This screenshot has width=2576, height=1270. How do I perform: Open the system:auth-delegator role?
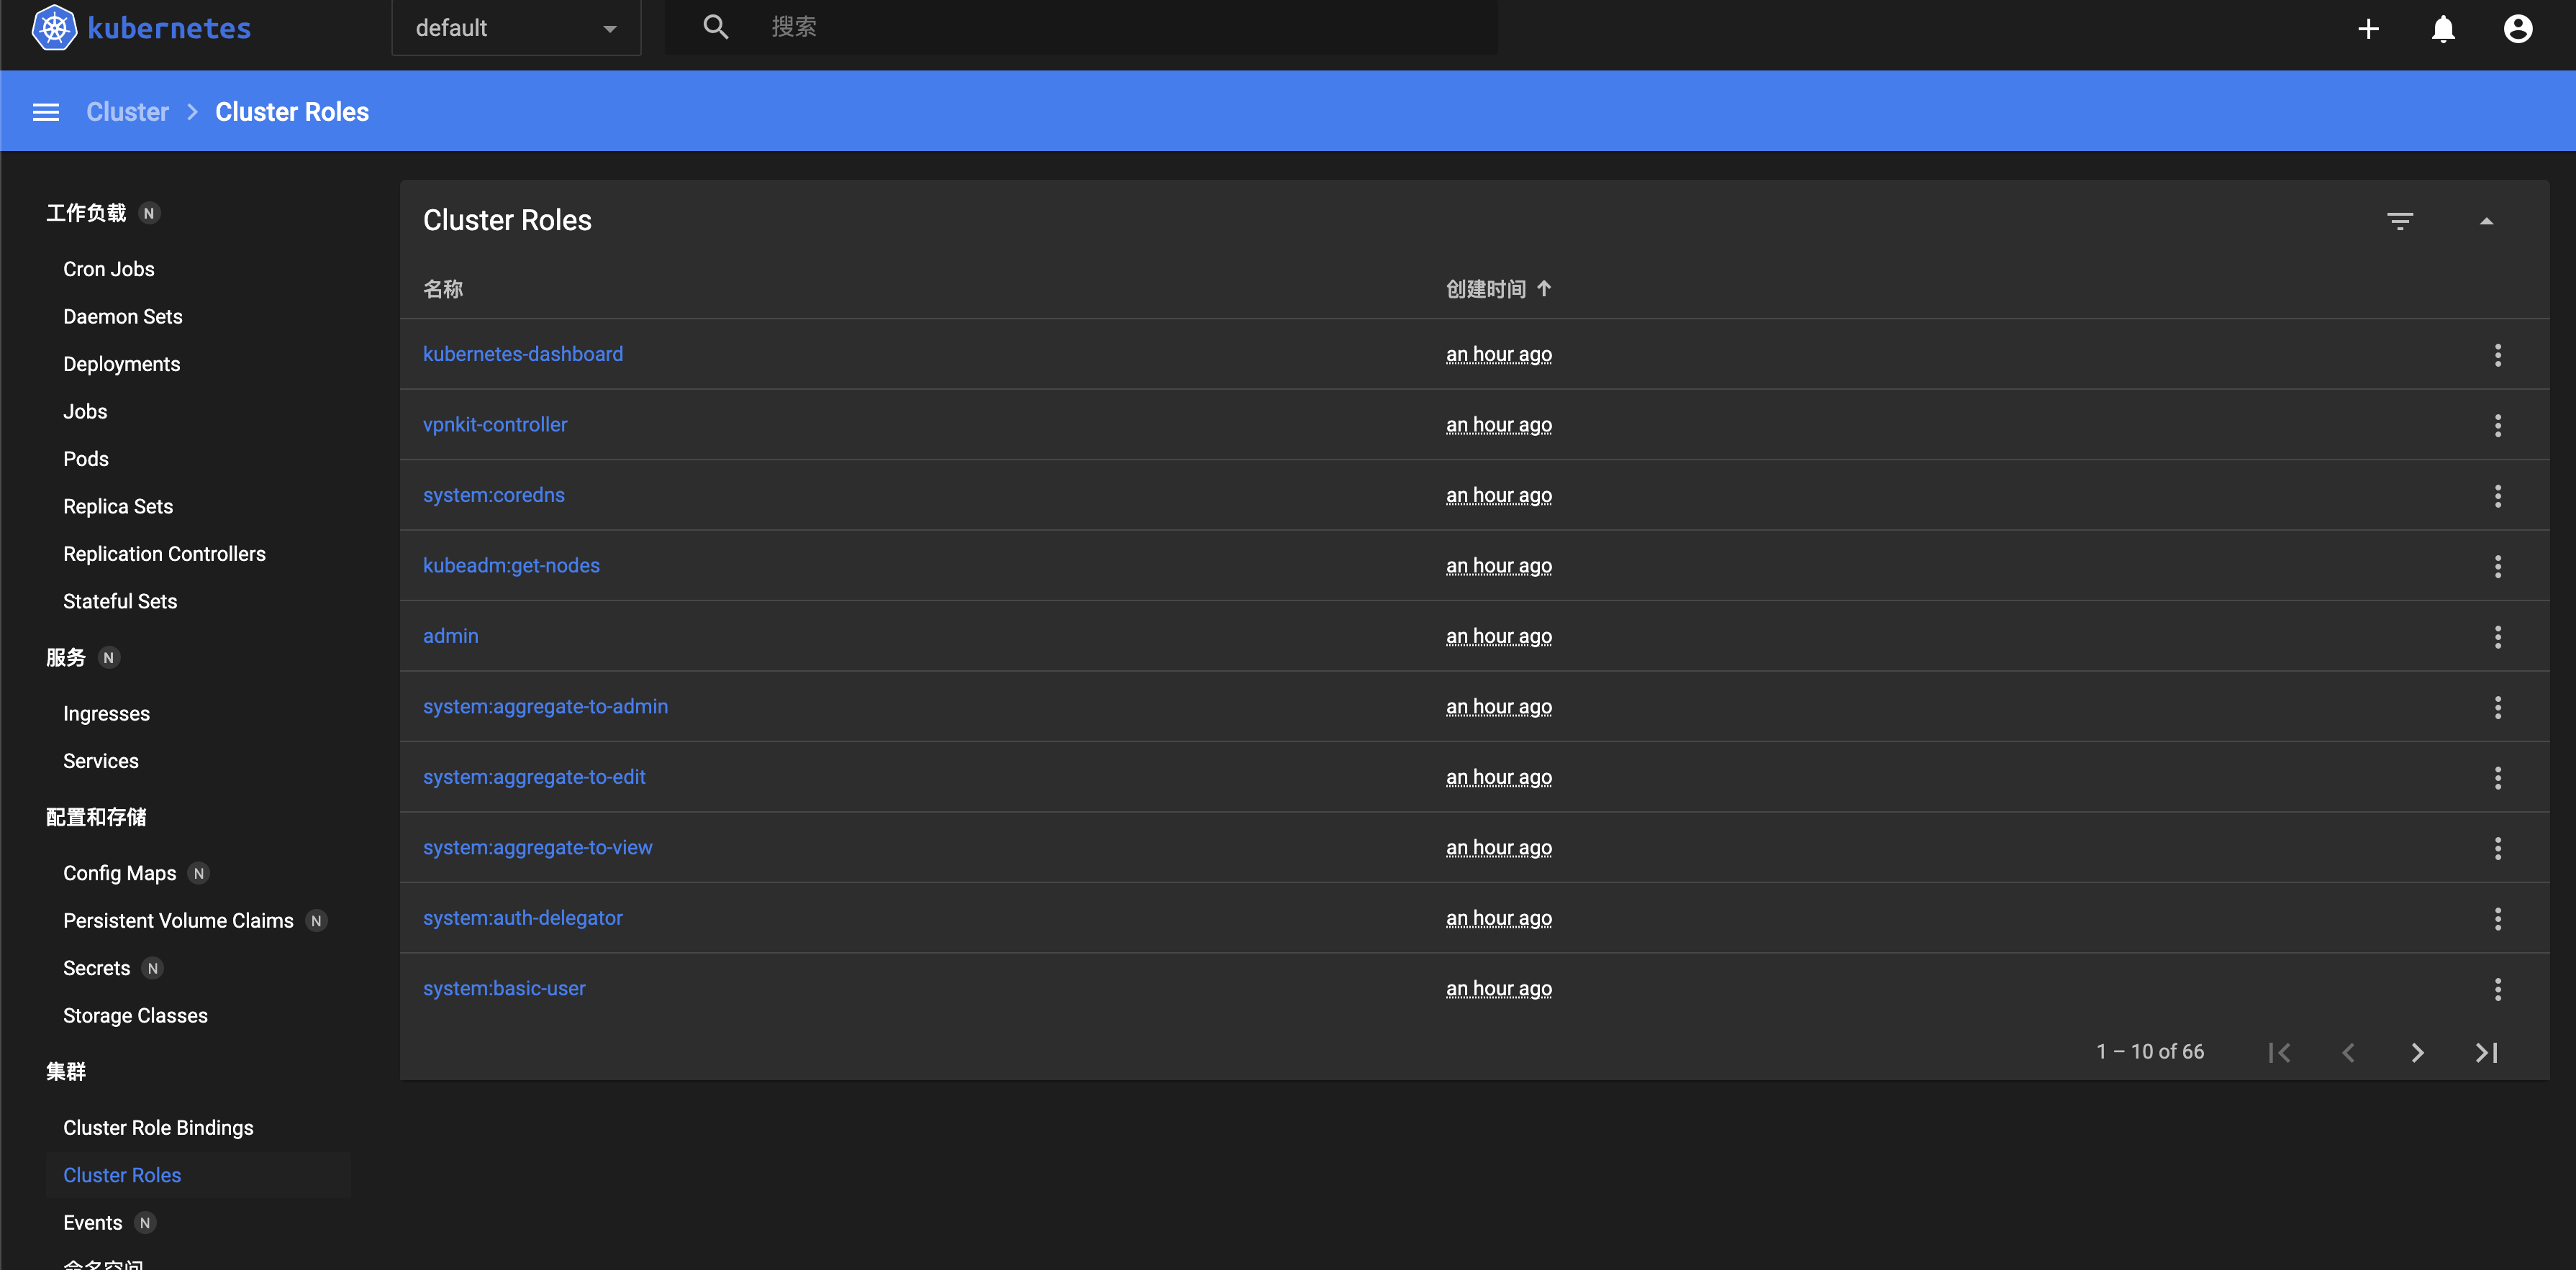[x=523, y=918]
